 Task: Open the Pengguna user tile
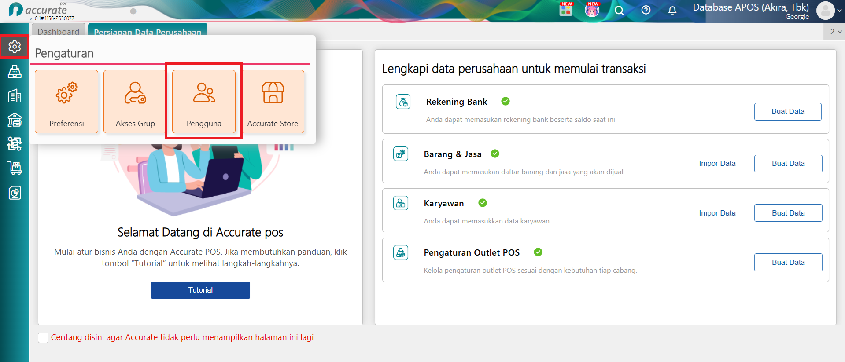tap(204, 102)
